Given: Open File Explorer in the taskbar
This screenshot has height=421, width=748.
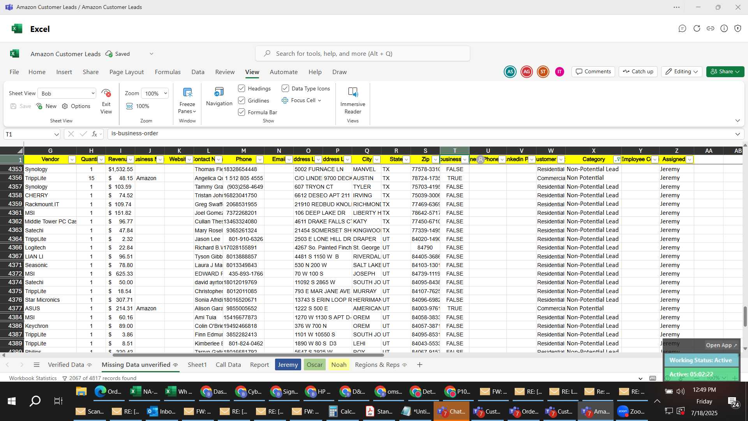Looking at the screenshot, I should [x=81, y=391].
